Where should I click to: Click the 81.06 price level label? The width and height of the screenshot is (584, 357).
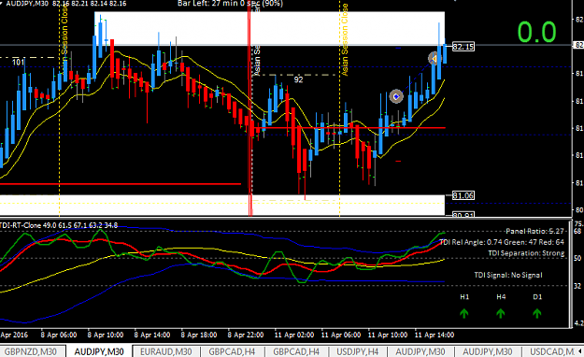(463, 195)
